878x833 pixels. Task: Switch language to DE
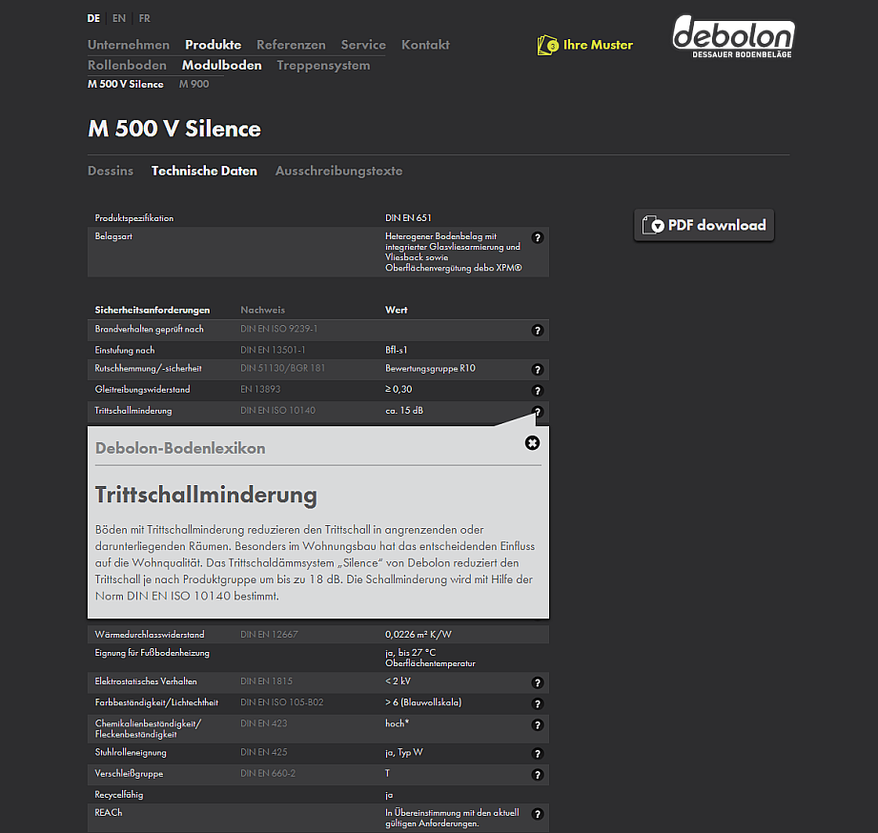pos(93,18)
